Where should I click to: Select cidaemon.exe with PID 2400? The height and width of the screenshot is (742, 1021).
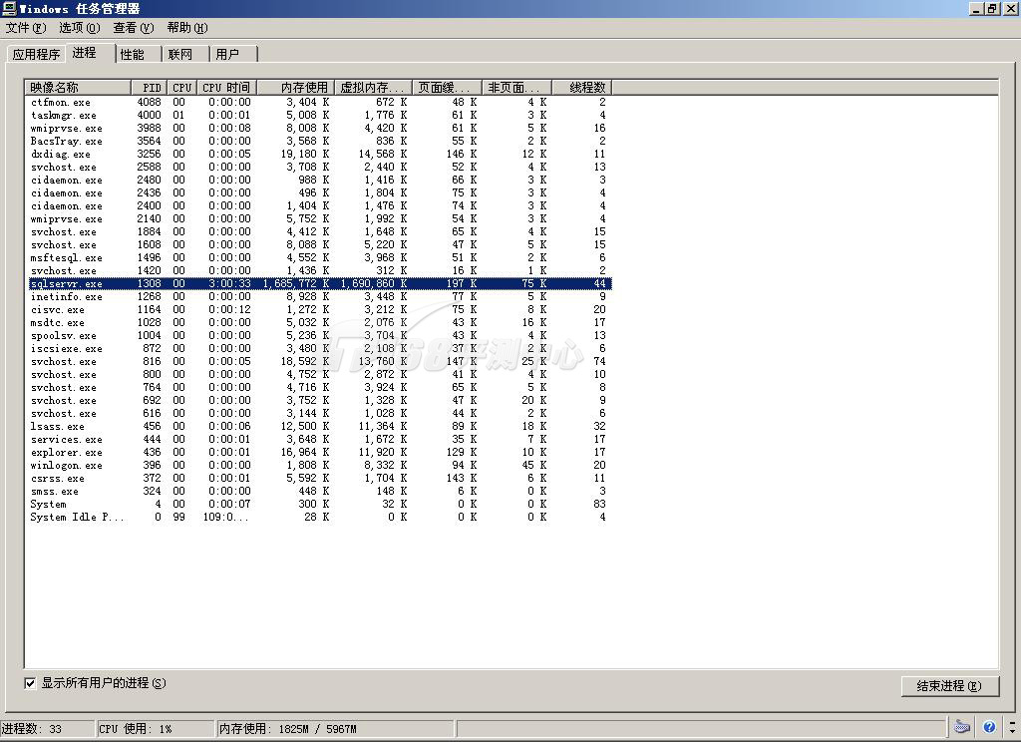[319, 205]
